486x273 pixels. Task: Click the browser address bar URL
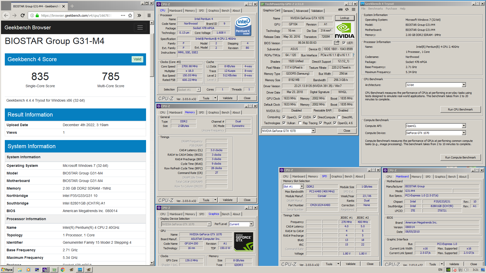click(76, 15)
